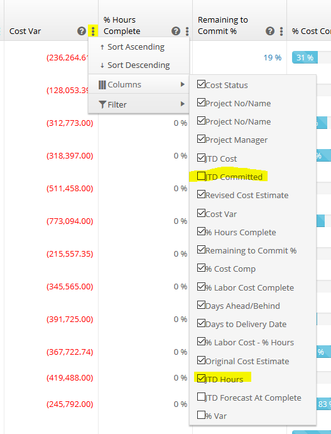Image resolution: width=331 pixels, height=434 pixels.
Task: Uncheck the Cost Status column checkbox
Action: 201,84
